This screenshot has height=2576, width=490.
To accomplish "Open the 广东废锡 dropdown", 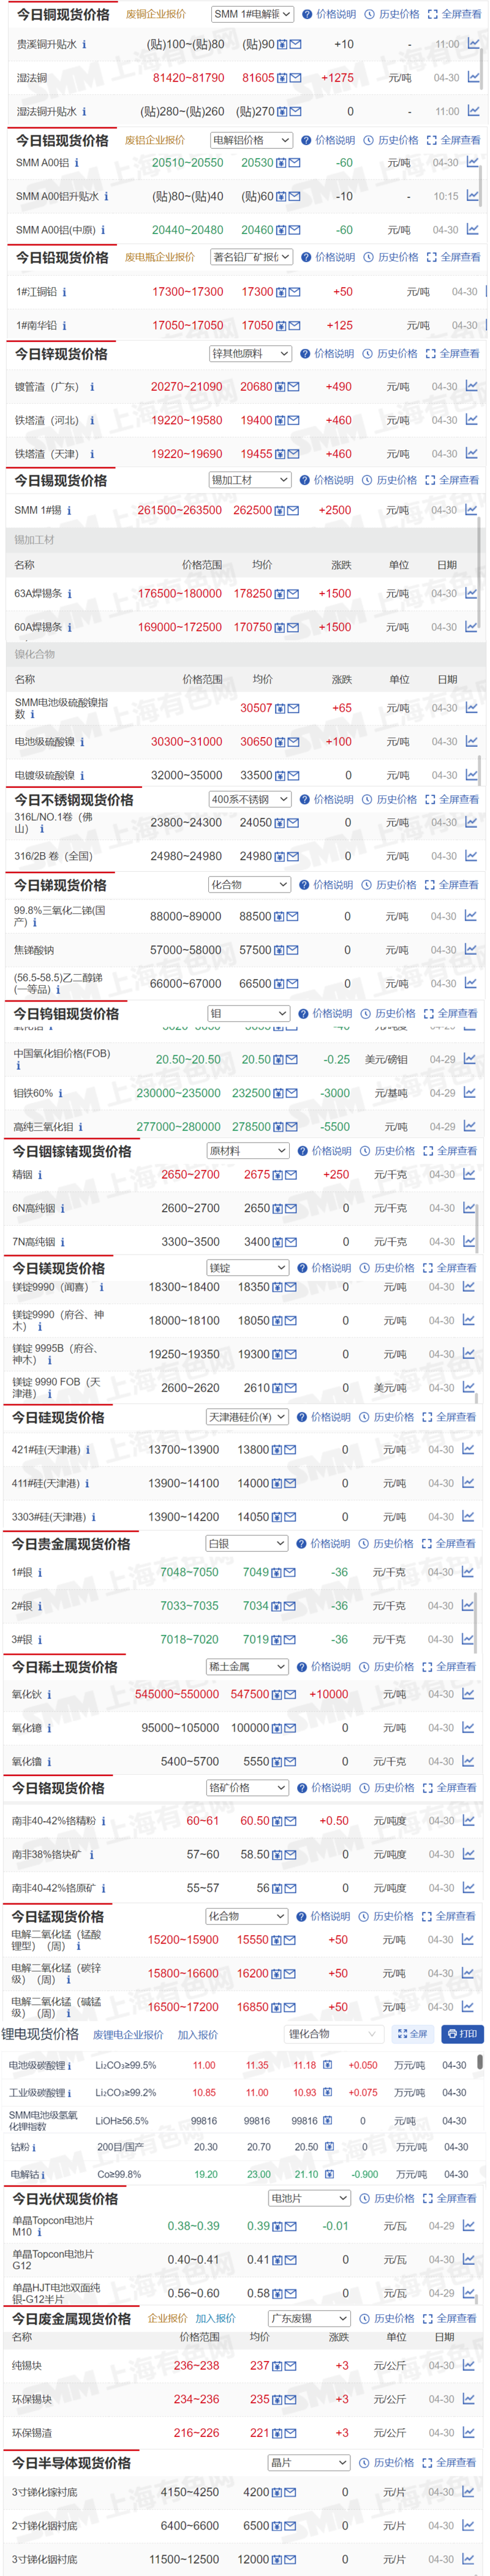I will [309, 2318].
